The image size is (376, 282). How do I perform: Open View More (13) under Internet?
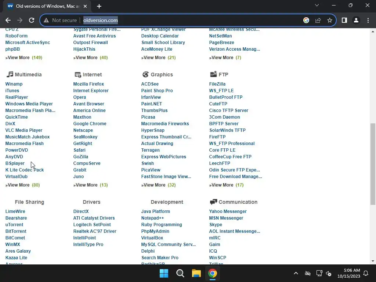coord(90,185)
